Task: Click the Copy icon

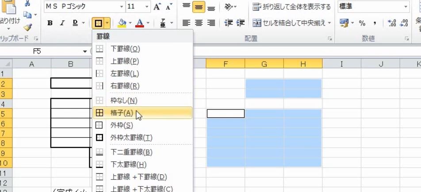Action: [28, 15]
